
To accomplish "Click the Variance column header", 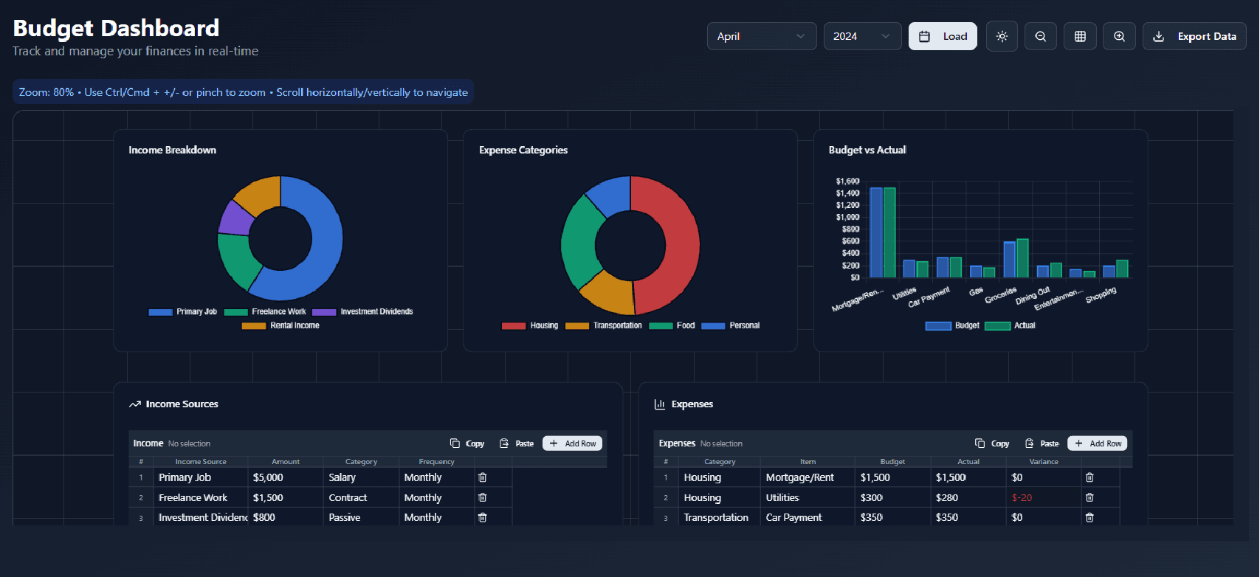I will (1044, 462).
